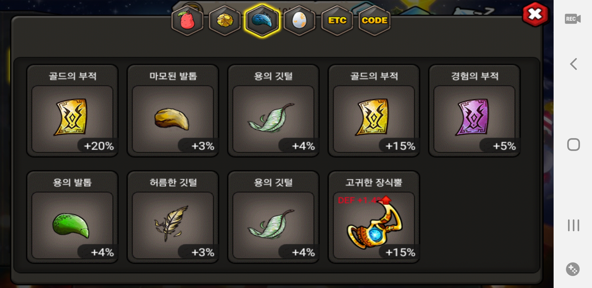This screenshot has height=288, width=592.
Task: Choose the purple experience talisman +5%
Action: (x=474, y=111)
